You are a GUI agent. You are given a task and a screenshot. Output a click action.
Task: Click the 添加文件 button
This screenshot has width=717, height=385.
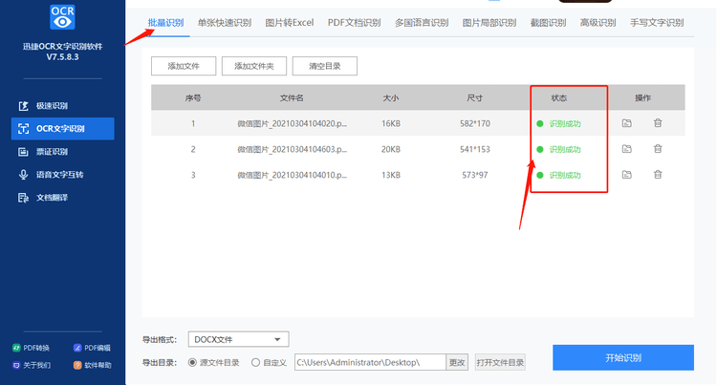click(x=184, y=66)
